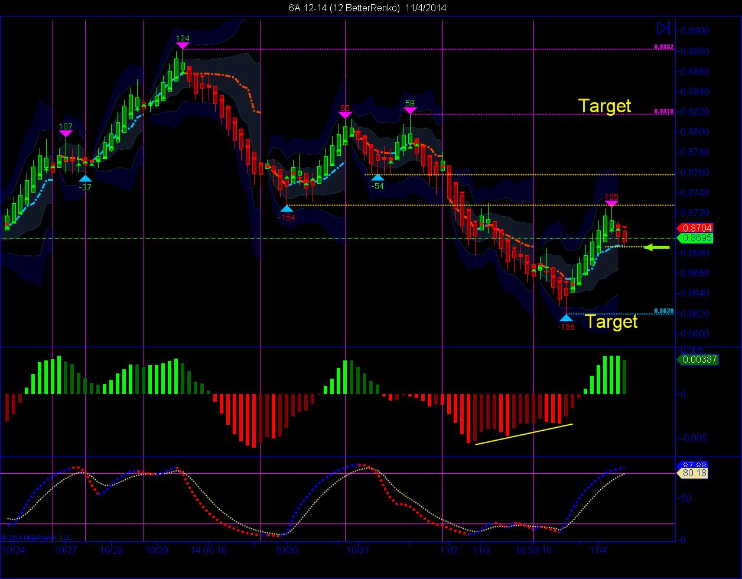This screenshot has width=742, height=579.
Task: Select the green left-pointing arrow drawing
Action: click(656, 247)
